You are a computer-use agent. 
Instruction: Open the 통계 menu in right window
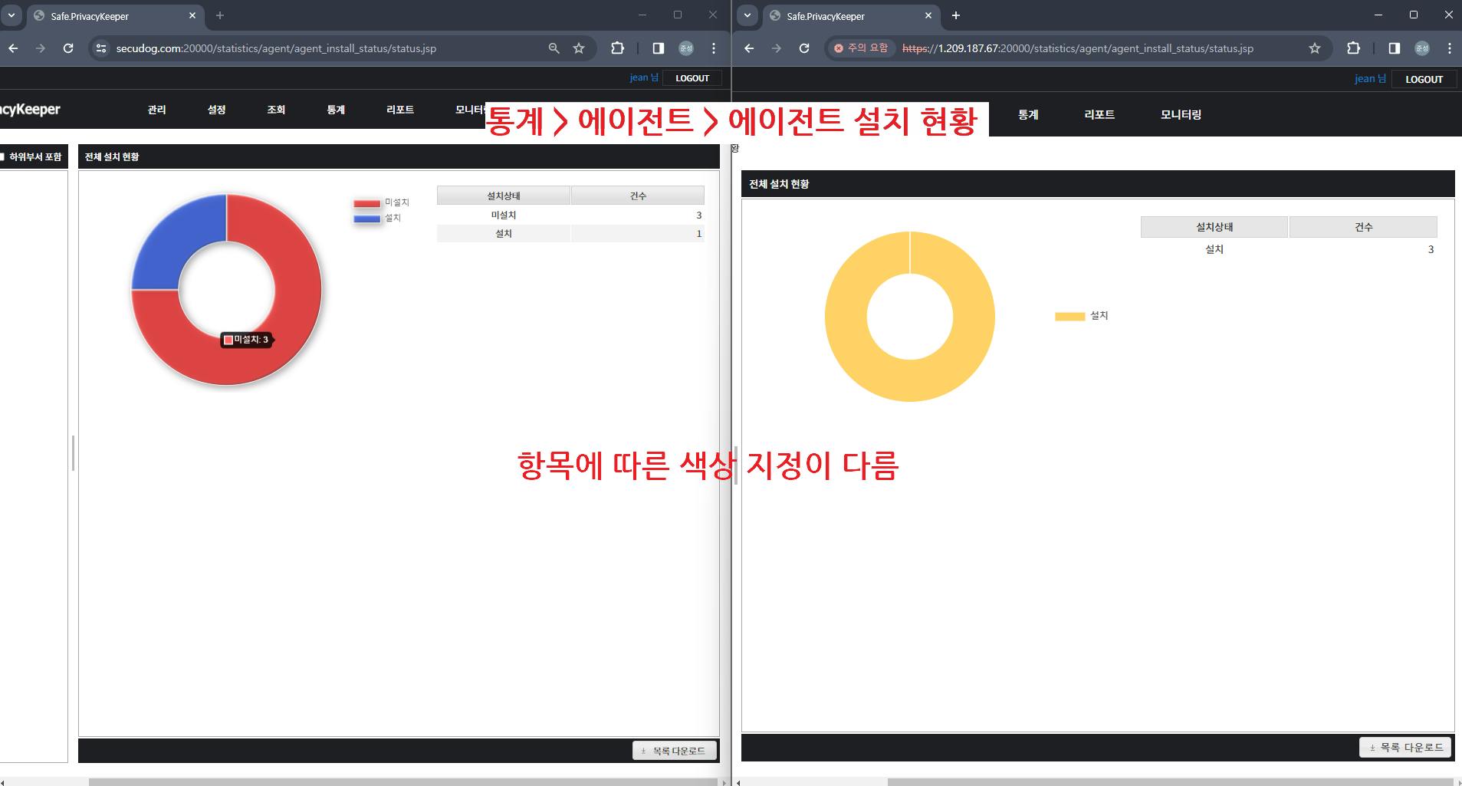(x=1028, y=114)
